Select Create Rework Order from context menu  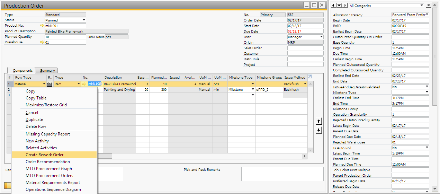(x=45, y=155)
